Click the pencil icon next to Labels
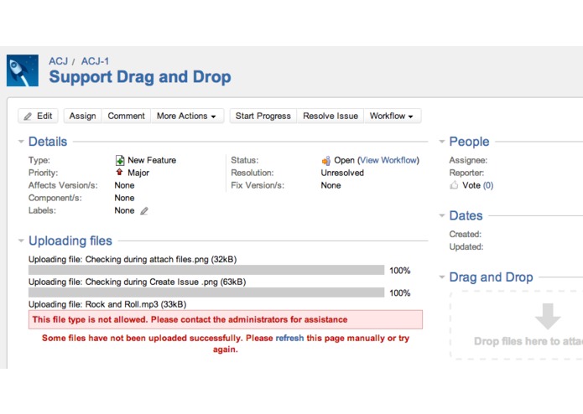The height and width of the screenshot is (414, 583). click(x=144, y=211)
